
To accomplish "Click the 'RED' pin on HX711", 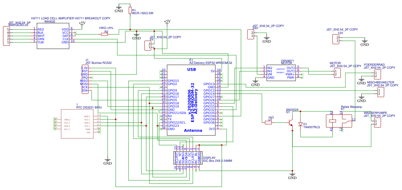I will coord(40,30).
